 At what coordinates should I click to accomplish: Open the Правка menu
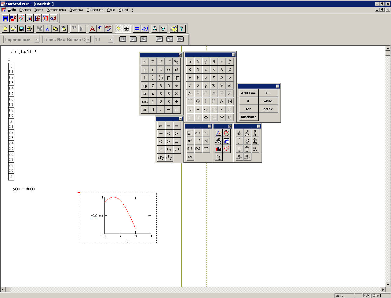point(25,10)
